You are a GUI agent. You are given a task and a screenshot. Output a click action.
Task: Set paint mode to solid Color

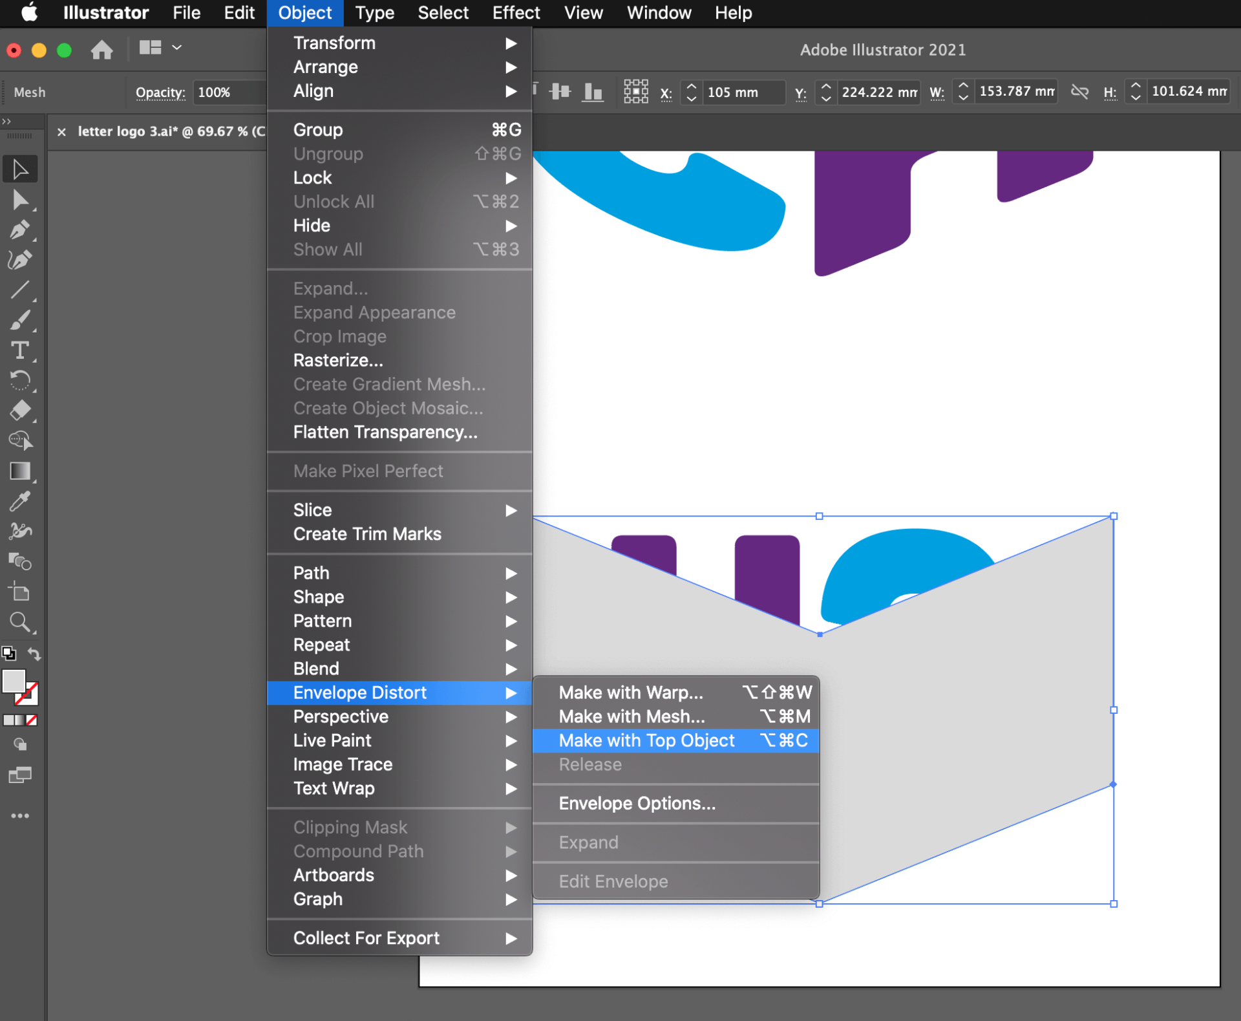[x=8, y=720]
